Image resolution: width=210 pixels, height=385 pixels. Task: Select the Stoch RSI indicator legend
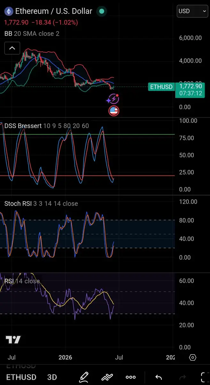pyautogui.click(x=41, y=203)
